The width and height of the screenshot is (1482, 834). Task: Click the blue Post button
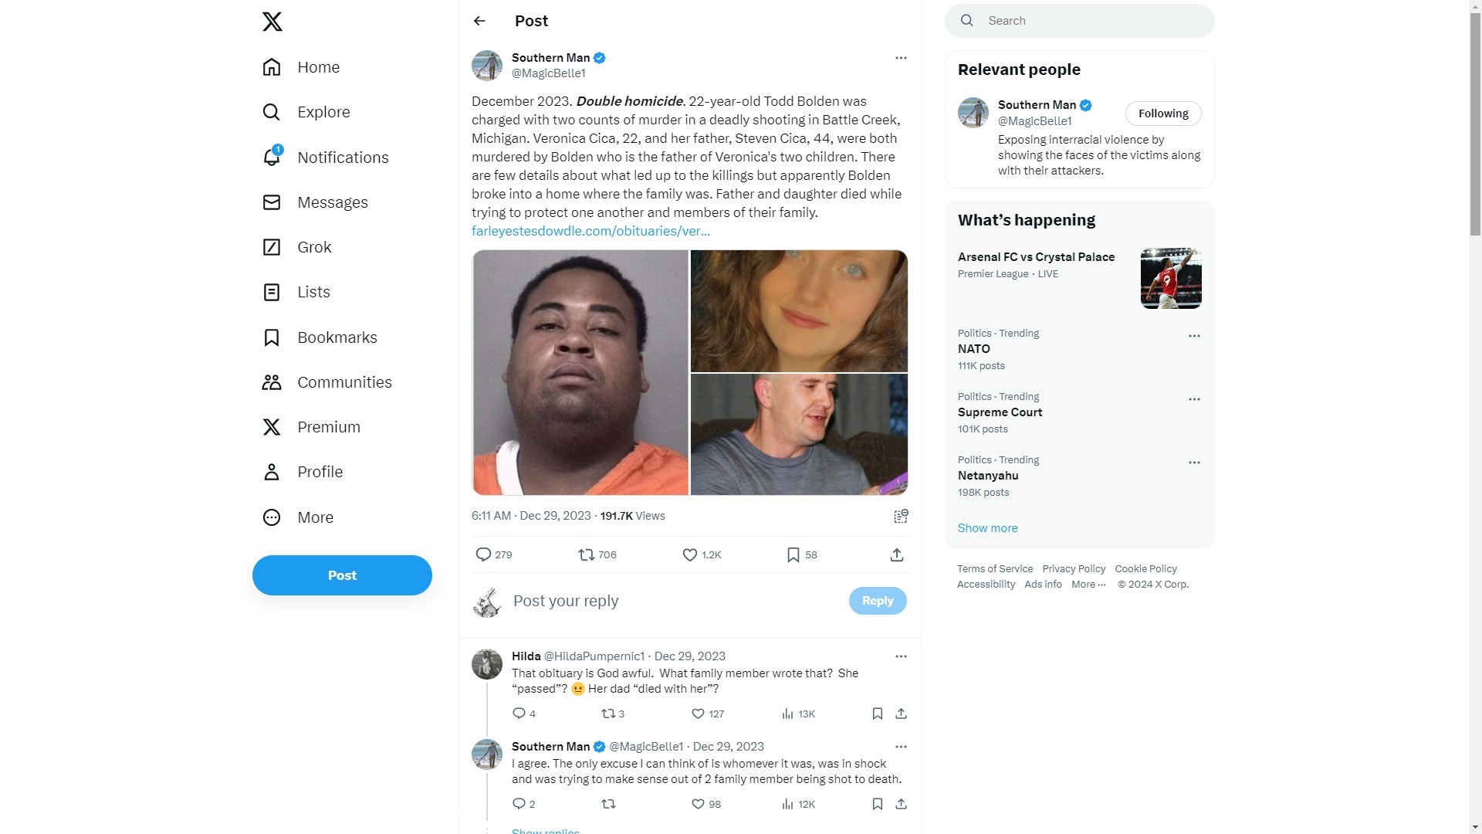coord(342,575)
